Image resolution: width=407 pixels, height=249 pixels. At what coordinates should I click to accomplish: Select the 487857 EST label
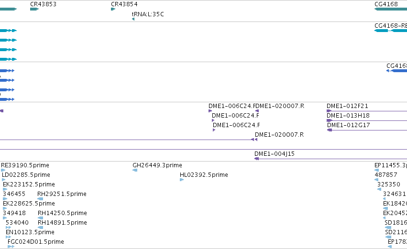coord(386,175)
